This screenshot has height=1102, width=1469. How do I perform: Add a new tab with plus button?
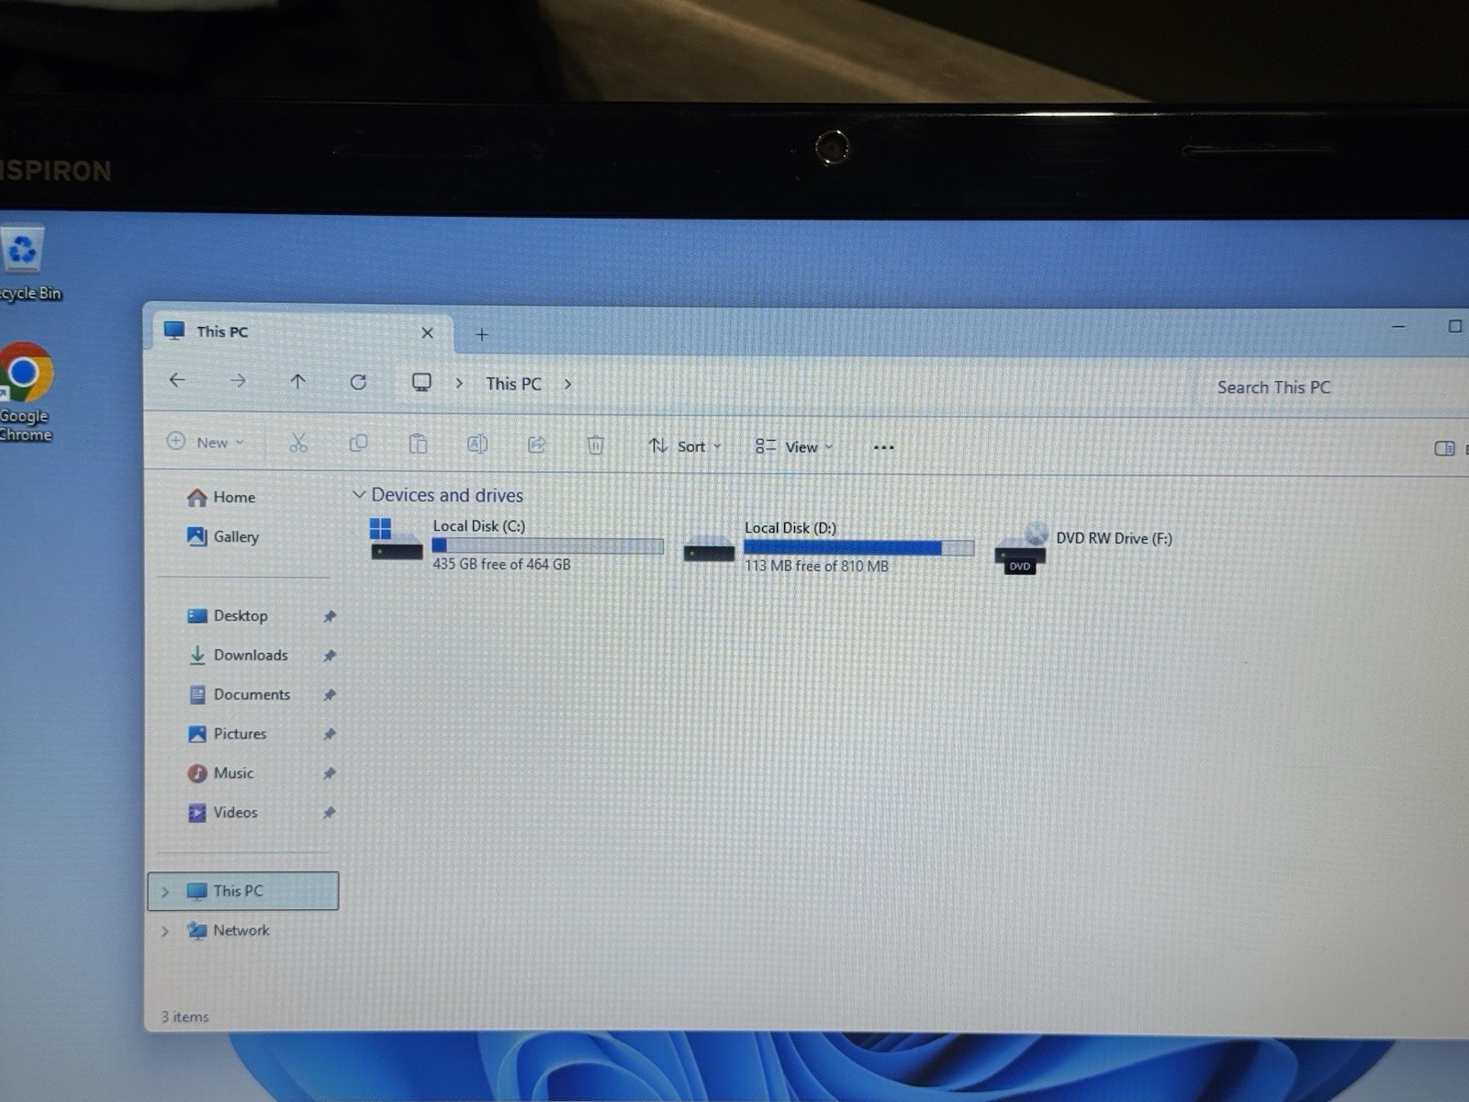coord(482,334)
